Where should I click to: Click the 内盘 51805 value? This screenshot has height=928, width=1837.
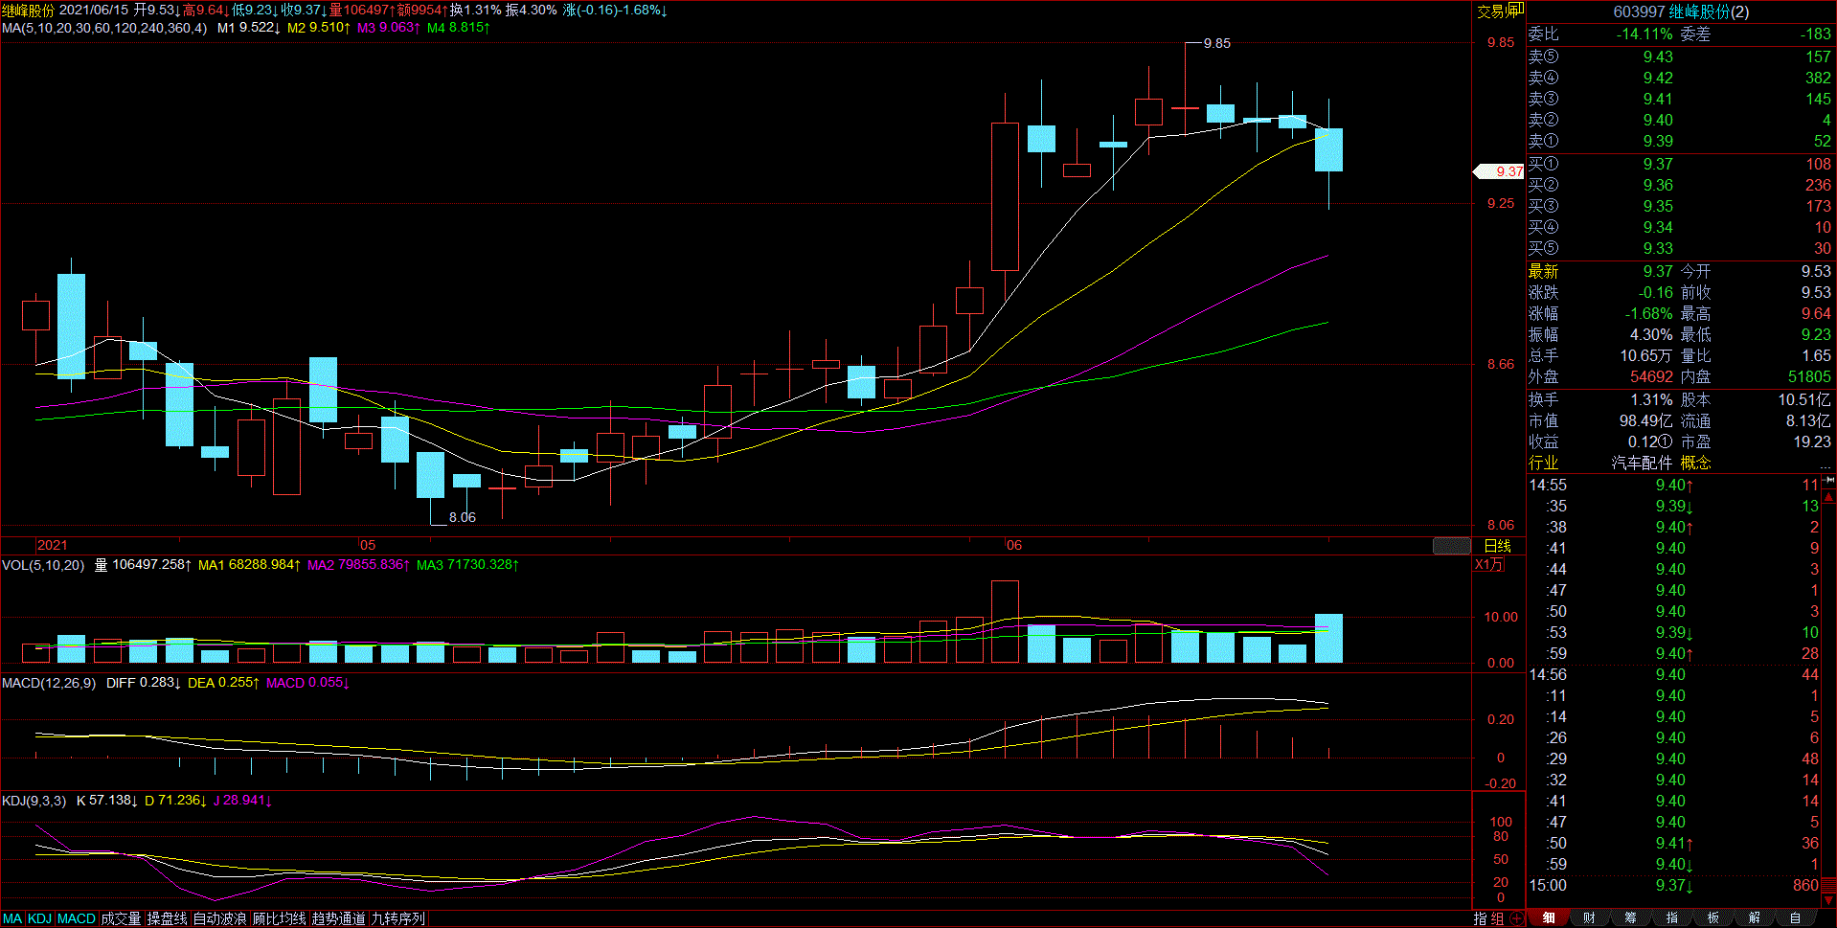point(1810,376)
